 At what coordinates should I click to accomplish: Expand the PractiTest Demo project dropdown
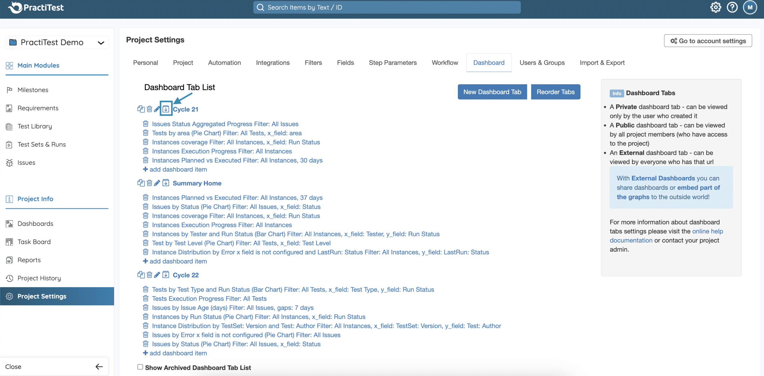point(101,43)
